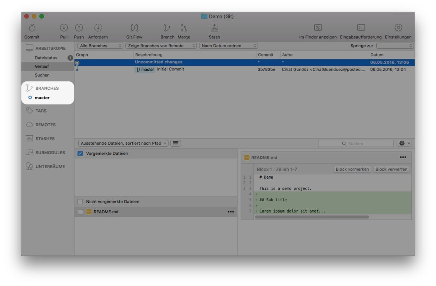Click the Dateistatus badge count
The image size is (436, 286).
pyautogui.click(x=70, y=58)
